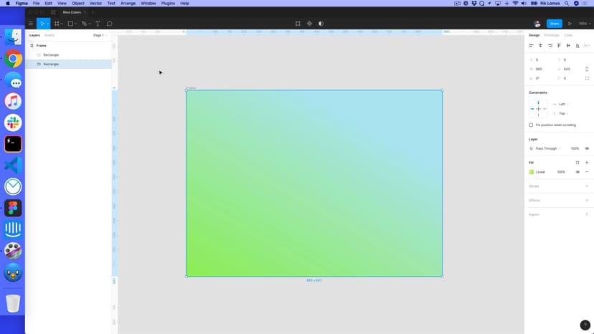Open the Figma main menu hamburger
Image resolution: width=594 pixels, height=334 pixels.
[x=31, y=24]
